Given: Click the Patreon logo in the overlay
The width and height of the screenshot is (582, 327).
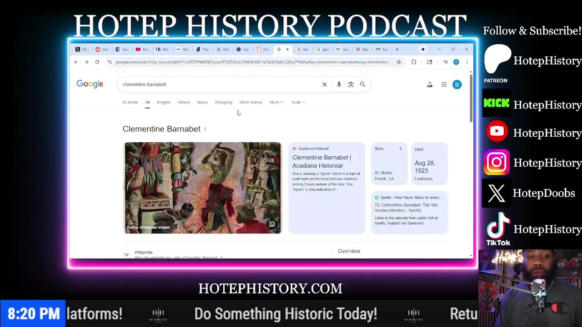Looking at the screenshot, I should click(497, 63).
